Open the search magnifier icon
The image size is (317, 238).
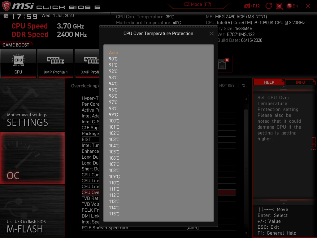click(279, 6)
